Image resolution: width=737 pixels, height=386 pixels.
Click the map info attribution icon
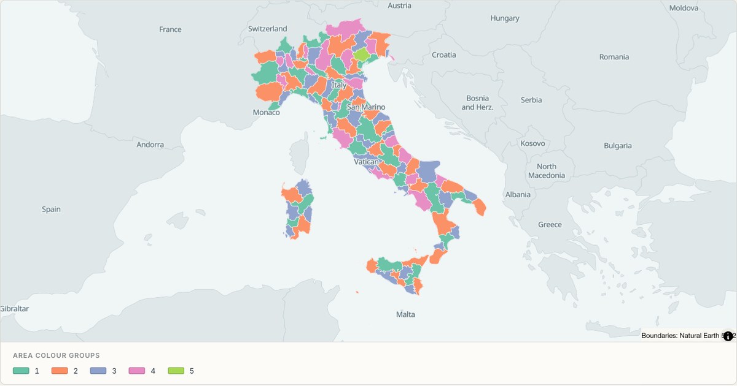click(728, 336)
